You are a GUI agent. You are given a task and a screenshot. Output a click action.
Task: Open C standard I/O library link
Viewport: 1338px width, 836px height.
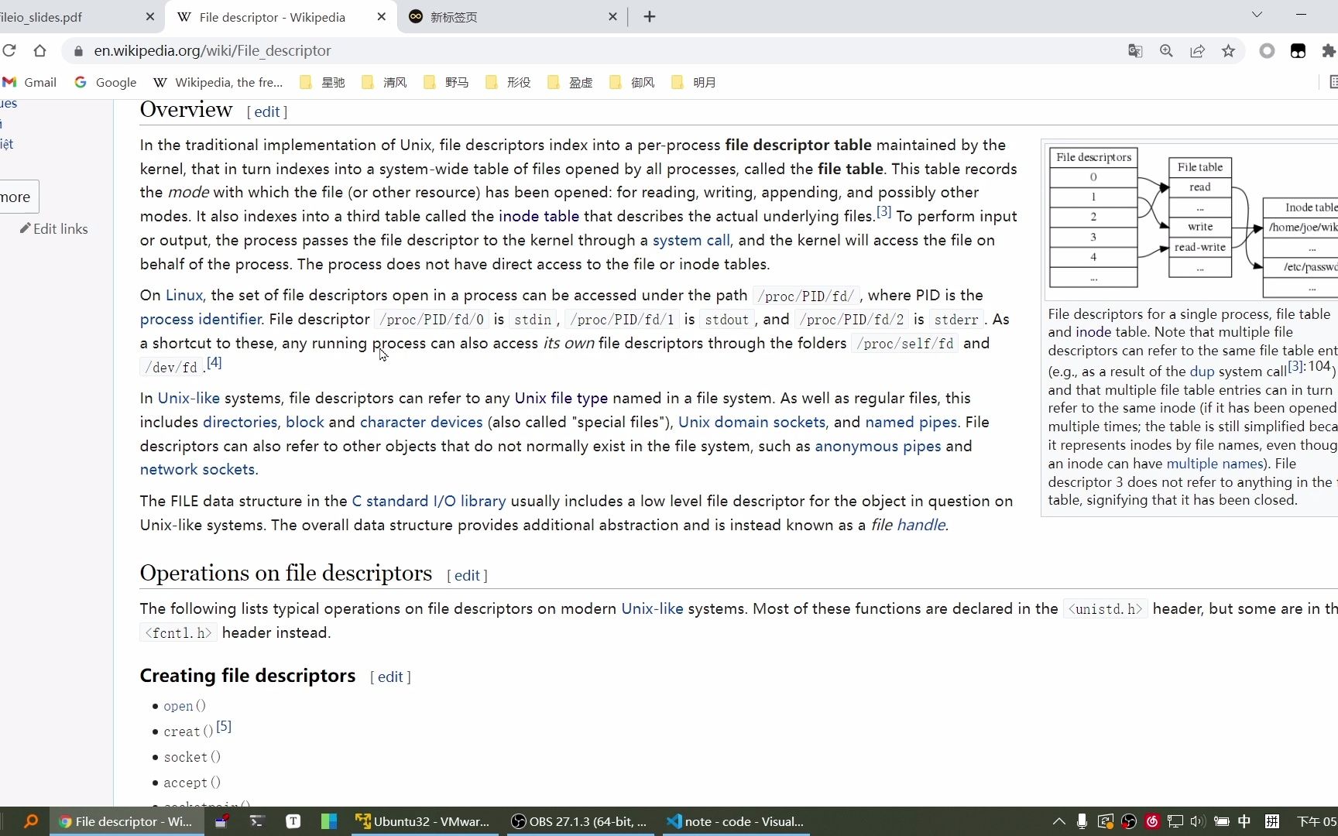click(429, 501)
